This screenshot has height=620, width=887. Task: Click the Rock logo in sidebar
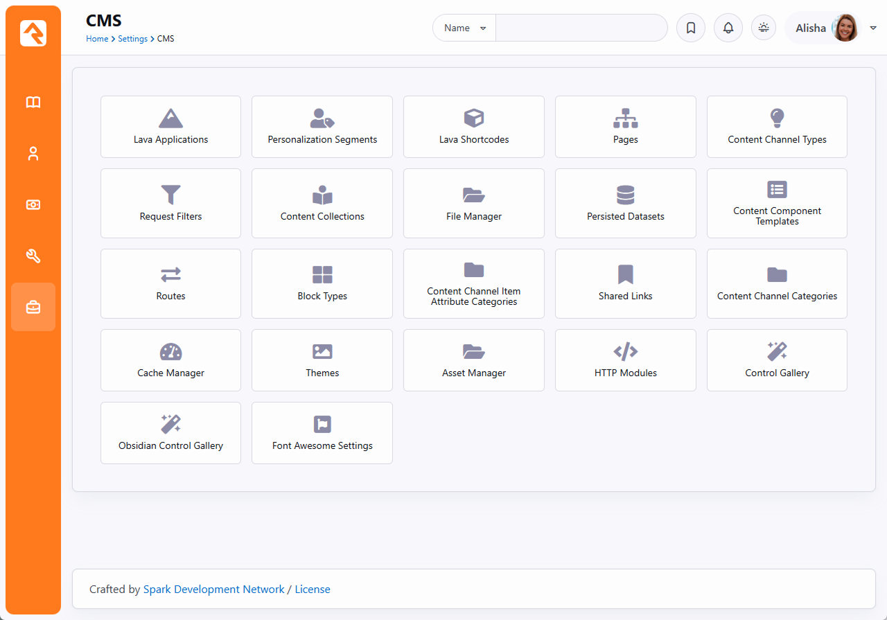[x=33, y=33]
